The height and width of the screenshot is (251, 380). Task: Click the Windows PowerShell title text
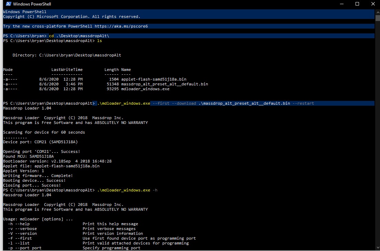(30, 4)
